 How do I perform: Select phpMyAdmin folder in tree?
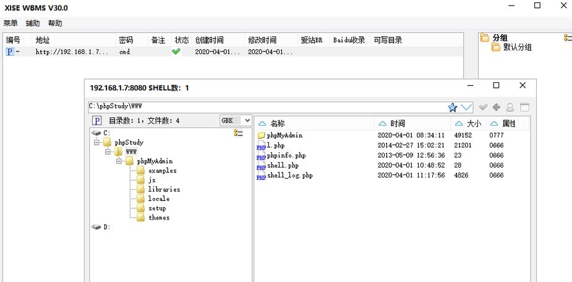155,161
